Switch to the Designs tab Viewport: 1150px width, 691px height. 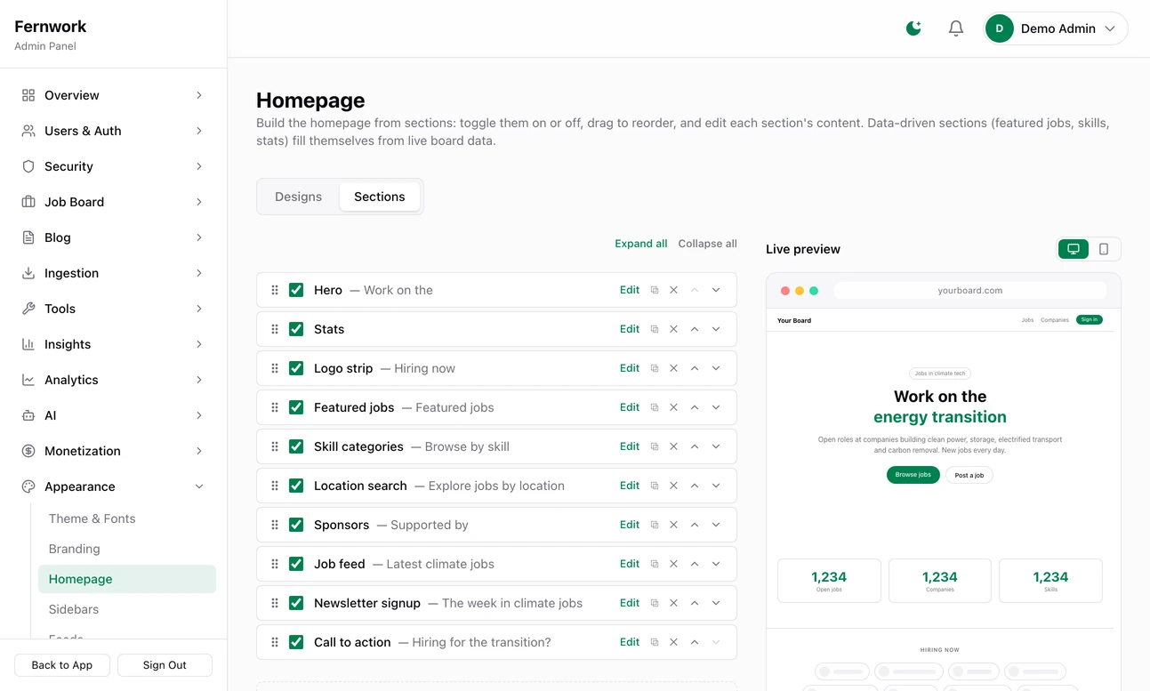pyautogui.click(x=298, y=197)
